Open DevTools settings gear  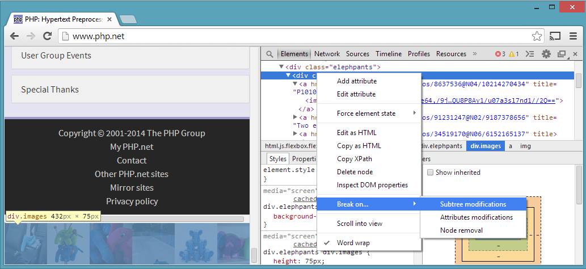click(x=546, y=54)
